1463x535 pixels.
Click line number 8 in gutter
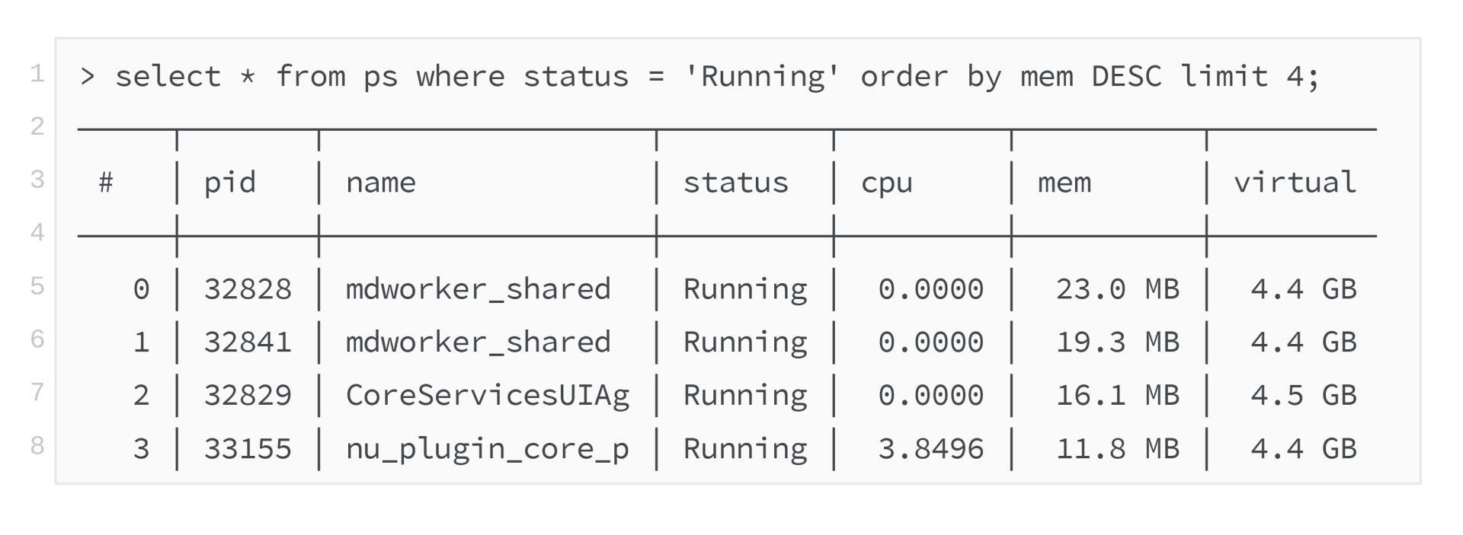(37, 445)
